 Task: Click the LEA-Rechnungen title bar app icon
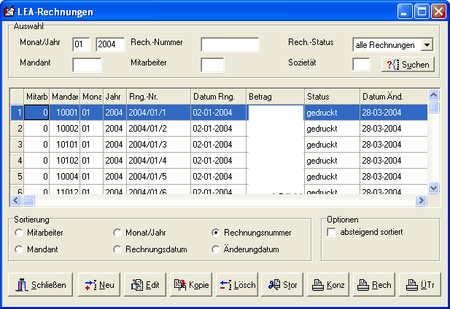click(x=9, y=12)
